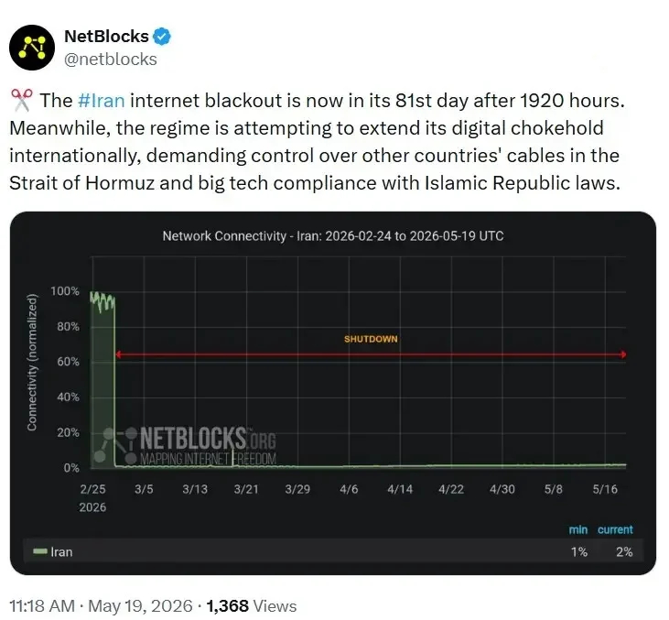Image resolution: width=669 pixels, height=620 pixels.
Task: Click the blue verified badge
Action: [162, 37]
